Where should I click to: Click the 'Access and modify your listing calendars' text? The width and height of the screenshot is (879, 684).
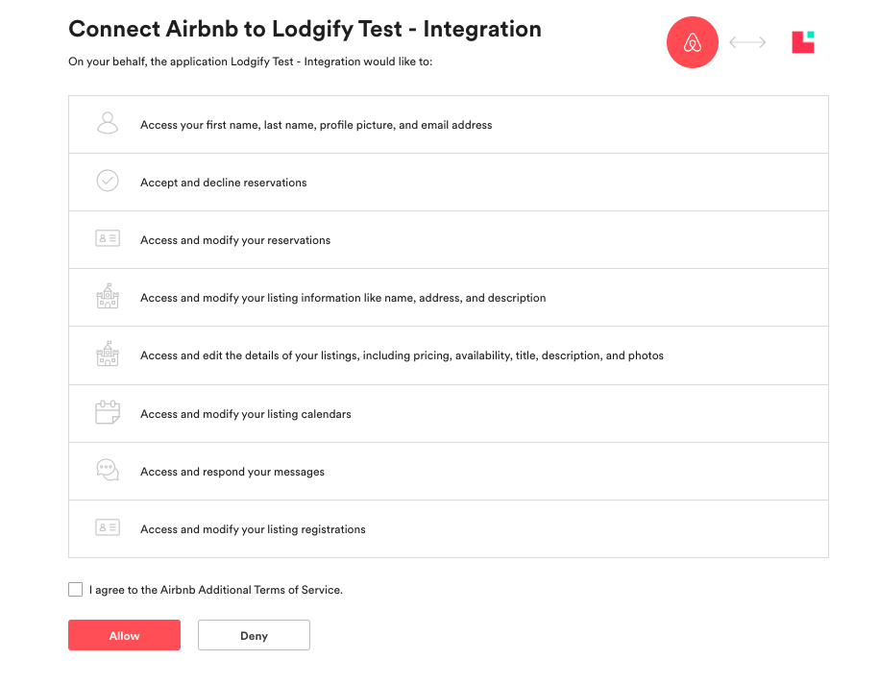[246, 414]
